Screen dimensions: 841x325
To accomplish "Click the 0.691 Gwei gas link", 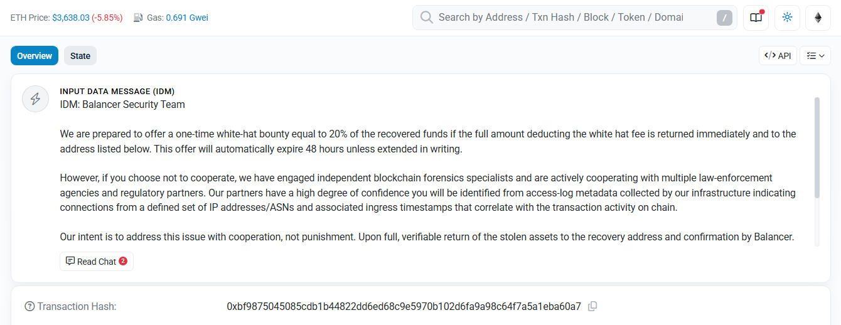I will [x=187, y=18].
